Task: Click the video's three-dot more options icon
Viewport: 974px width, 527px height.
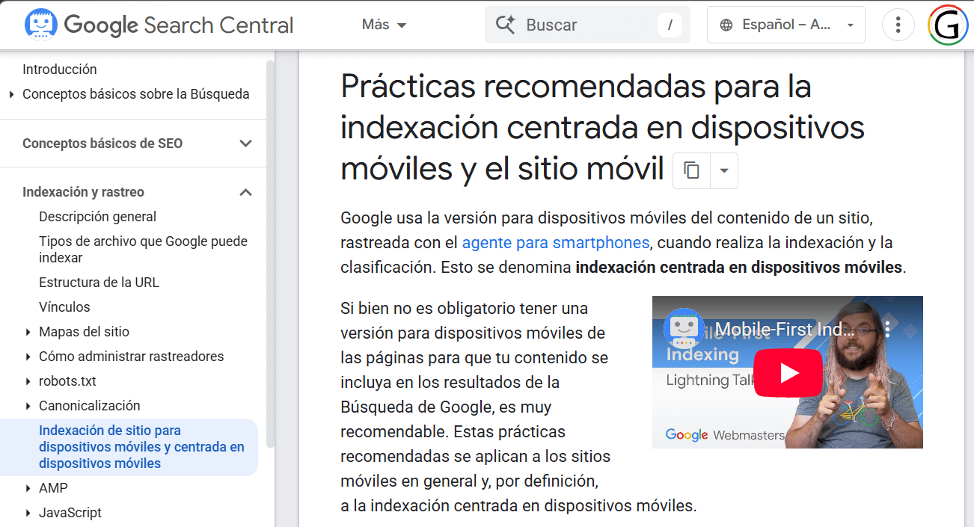Action: pyautogui.click(x=887, y=329)
